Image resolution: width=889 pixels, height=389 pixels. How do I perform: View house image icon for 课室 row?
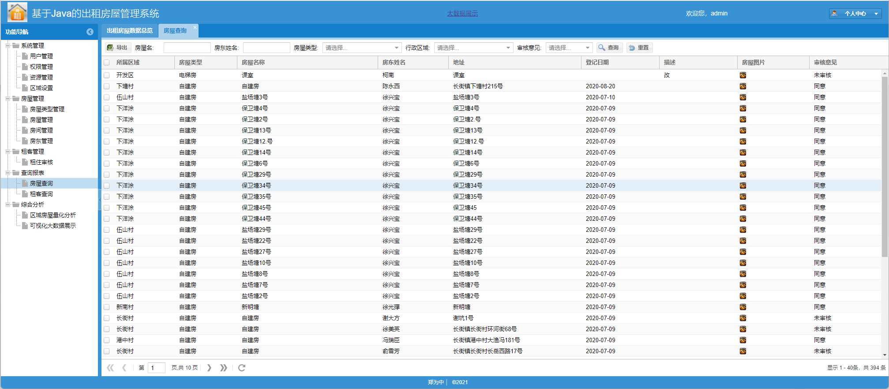coord(743,76)
